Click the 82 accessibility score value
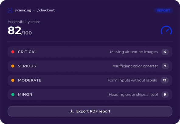 coord(15,31)
